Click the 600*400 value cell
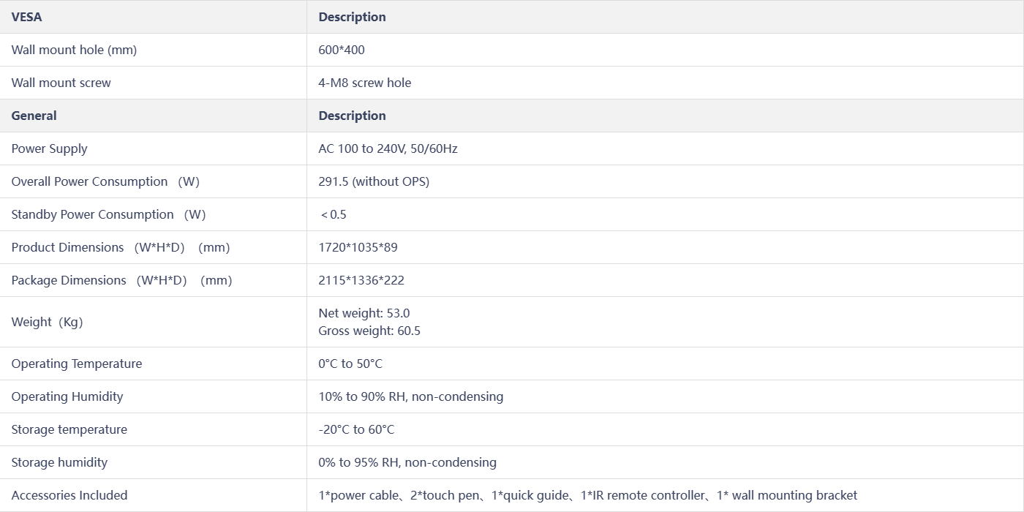 [342, 50]
